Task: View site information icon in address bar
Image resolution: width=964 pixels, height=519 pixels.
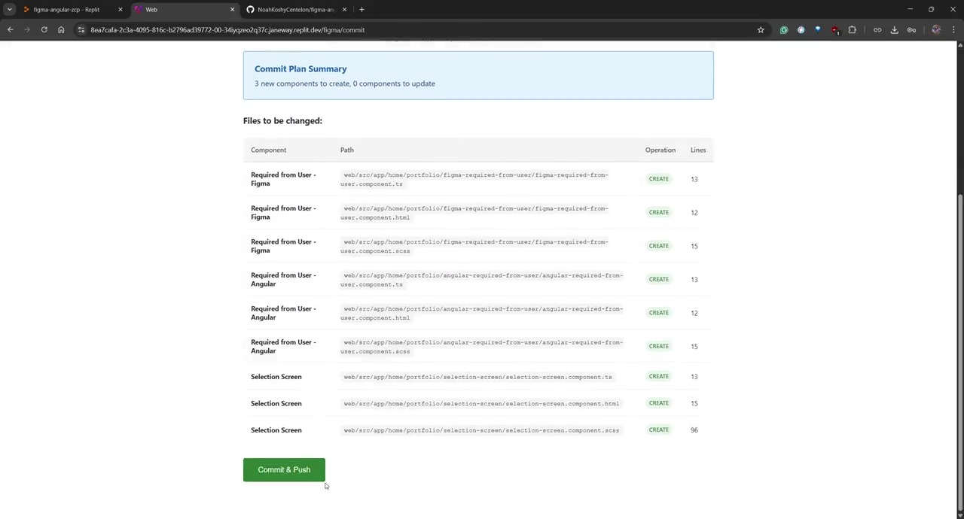Action: coord(81,30)
